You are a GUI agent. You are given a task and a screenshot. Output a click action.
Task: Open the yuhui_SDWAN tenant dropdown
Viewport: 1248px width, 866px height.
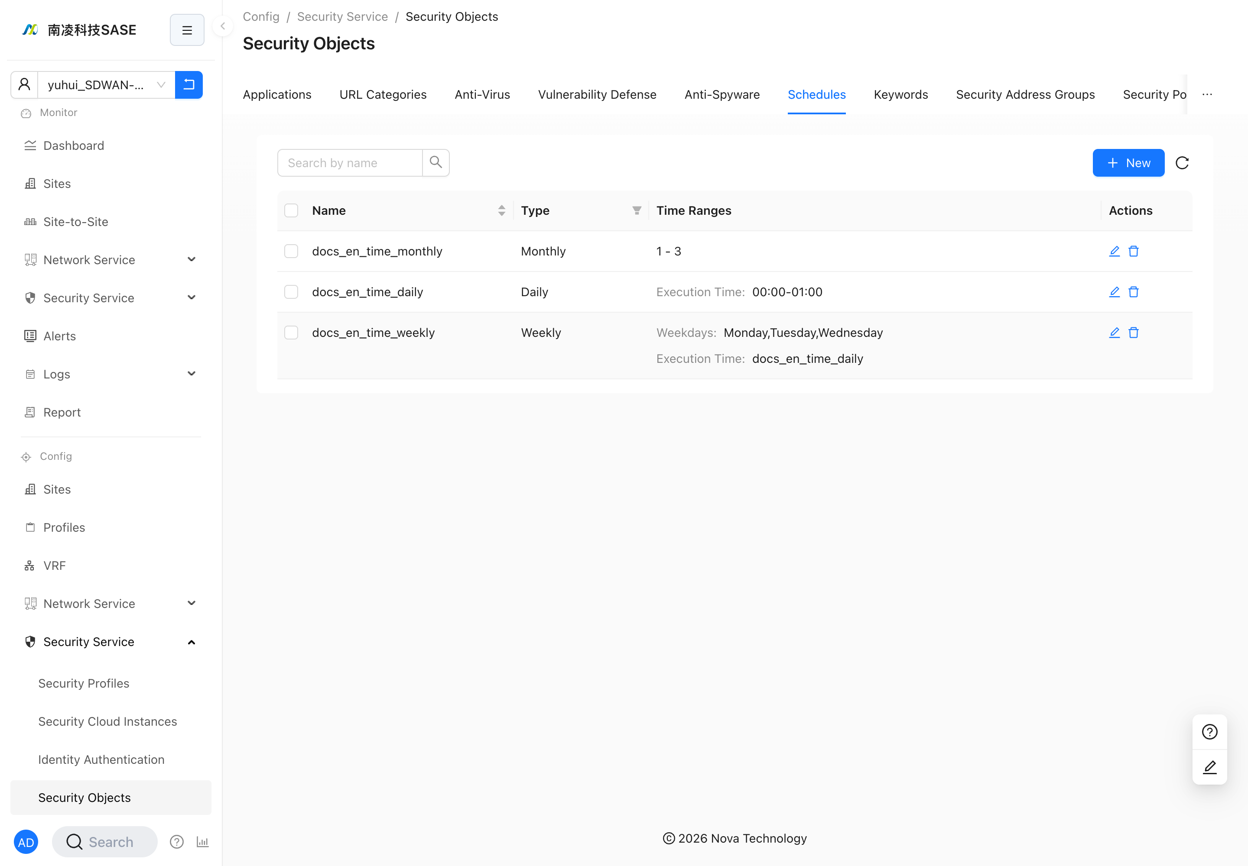pyautogui.click(x=107, y=84)
